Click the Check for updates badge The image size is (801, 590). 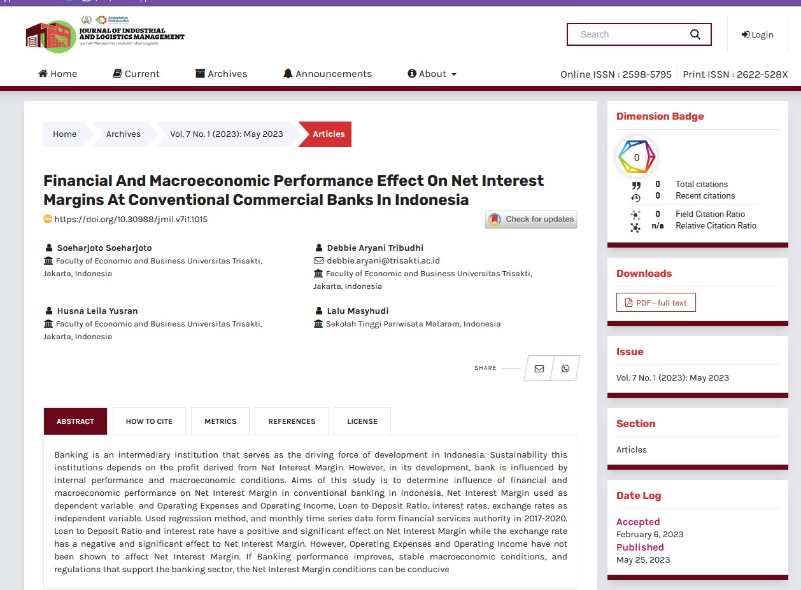[531, 220]
